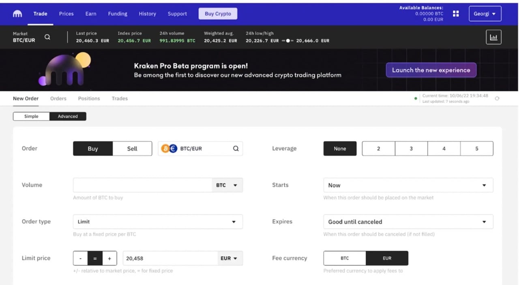Open the Starts Now dropdown
Viewport: 519px width, 285px height.
pos(408,185)
